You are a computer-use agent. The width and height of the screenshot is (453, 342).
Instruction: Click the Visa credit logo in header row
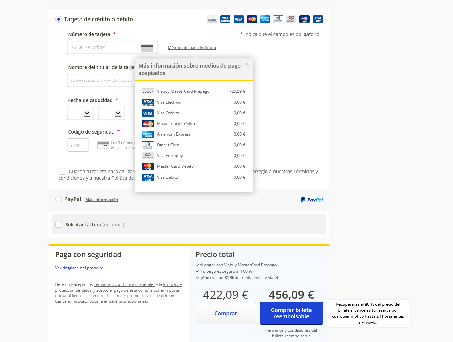coord(239,19)
